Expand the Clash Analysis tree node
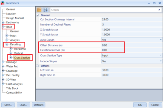Viewport: 163px width, 108px height. [3, 84]
